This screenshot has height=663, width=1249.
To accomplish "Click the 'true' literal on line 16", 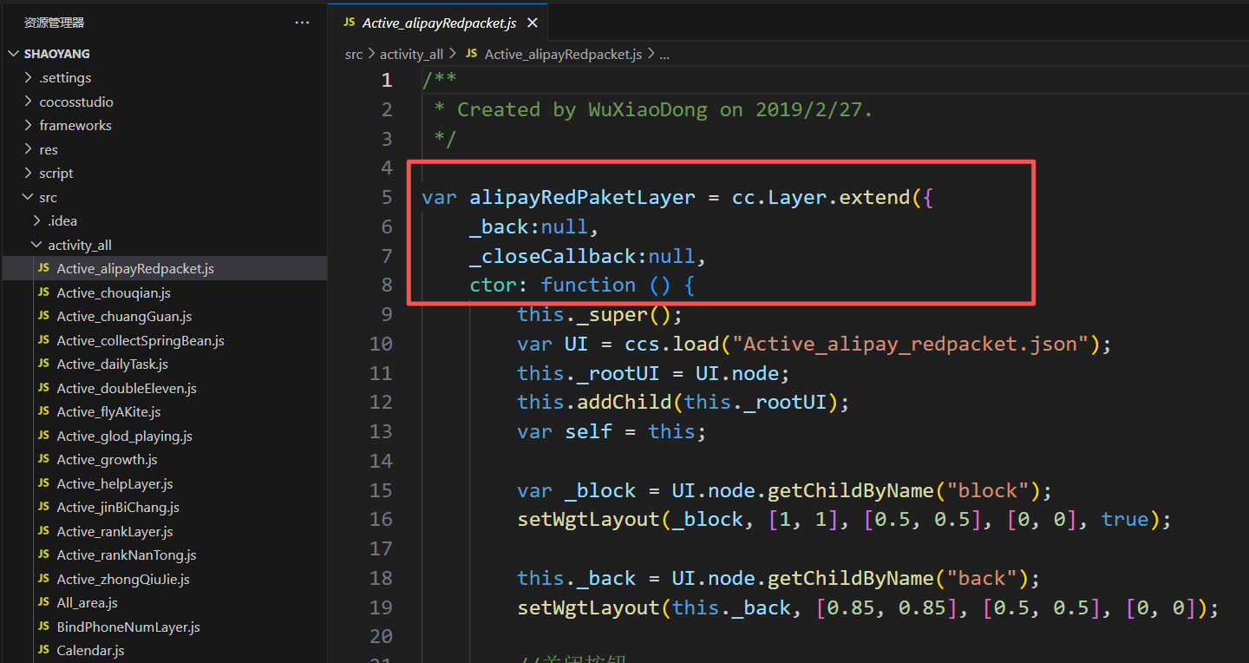I will [x=1125, y=519].
